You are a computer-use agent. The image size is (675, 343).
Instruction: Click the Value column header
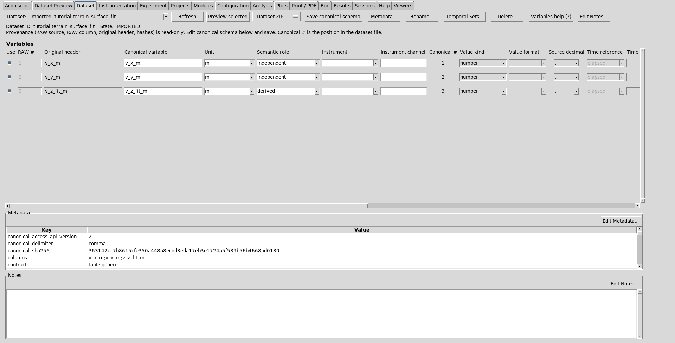click(362, 230)
